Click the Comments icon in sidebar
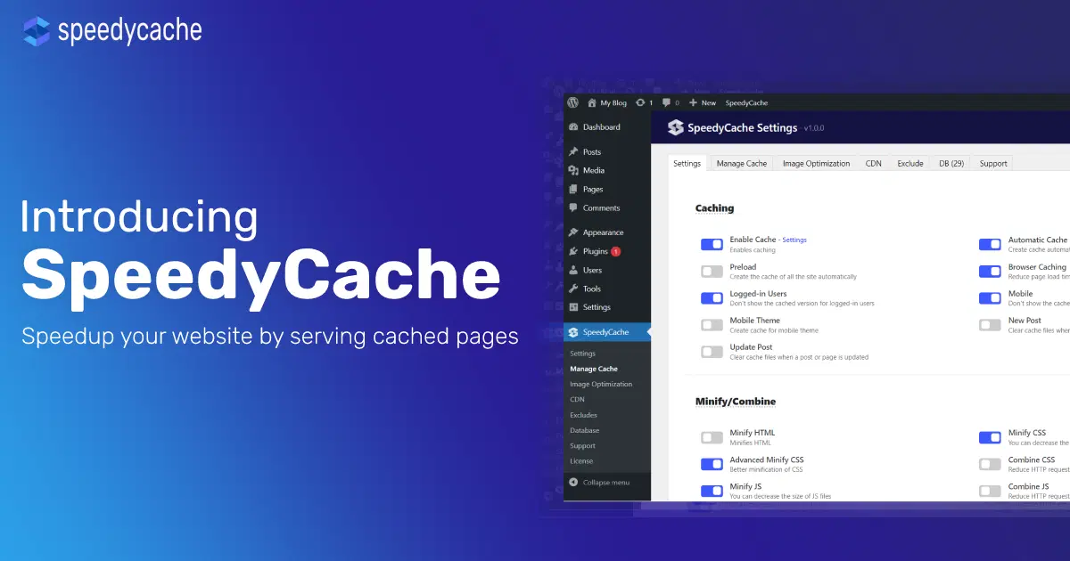The height and width of the screenshot is (561, 1070). (x=573, y=208)
